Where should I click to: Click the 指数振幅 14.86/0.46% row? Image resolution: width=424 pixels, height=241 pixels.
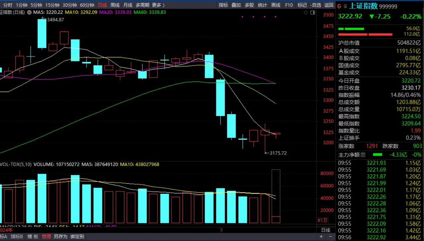coord(379,95)
